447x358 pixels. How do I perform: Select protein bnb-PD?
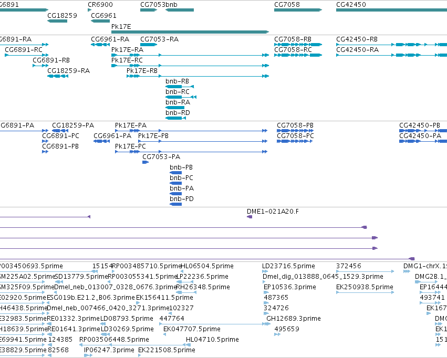[175, 204]
